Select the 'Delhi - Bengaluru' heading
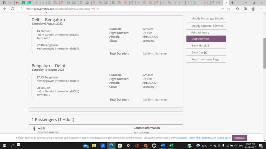Screen dimensions: 266x149 48,20
